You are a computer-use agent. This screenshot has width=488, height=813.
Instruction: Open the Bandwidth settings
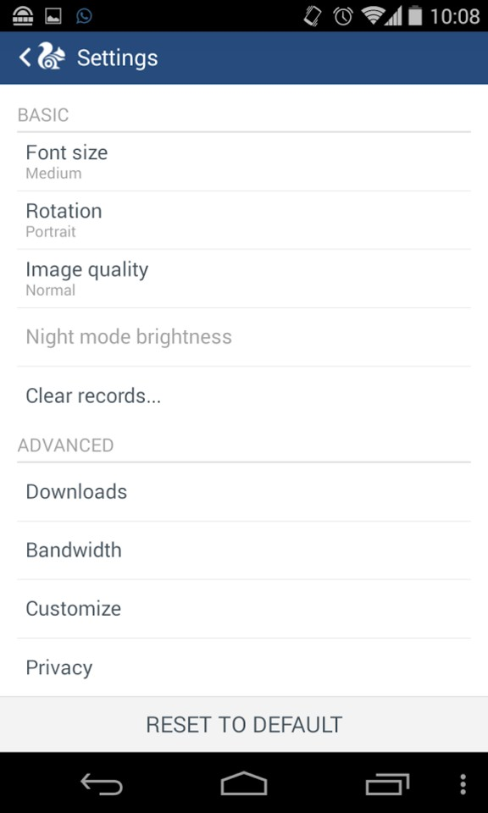(244, 550)
